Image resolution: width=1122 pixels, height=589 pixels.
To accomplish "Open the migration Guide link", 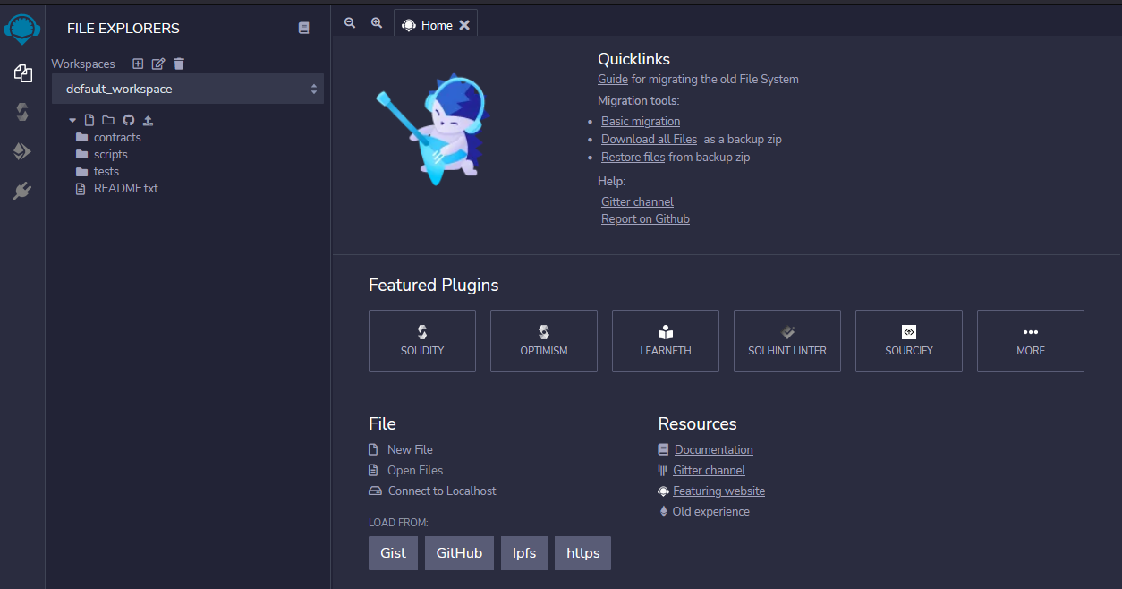I will [x=613, y=79].
